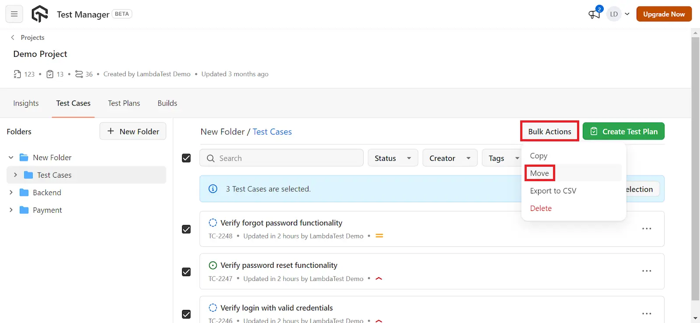This screenshot has width=700, height=323.
Task: Choose Copy from Bulk Actions
Action: tap(539, 156)
